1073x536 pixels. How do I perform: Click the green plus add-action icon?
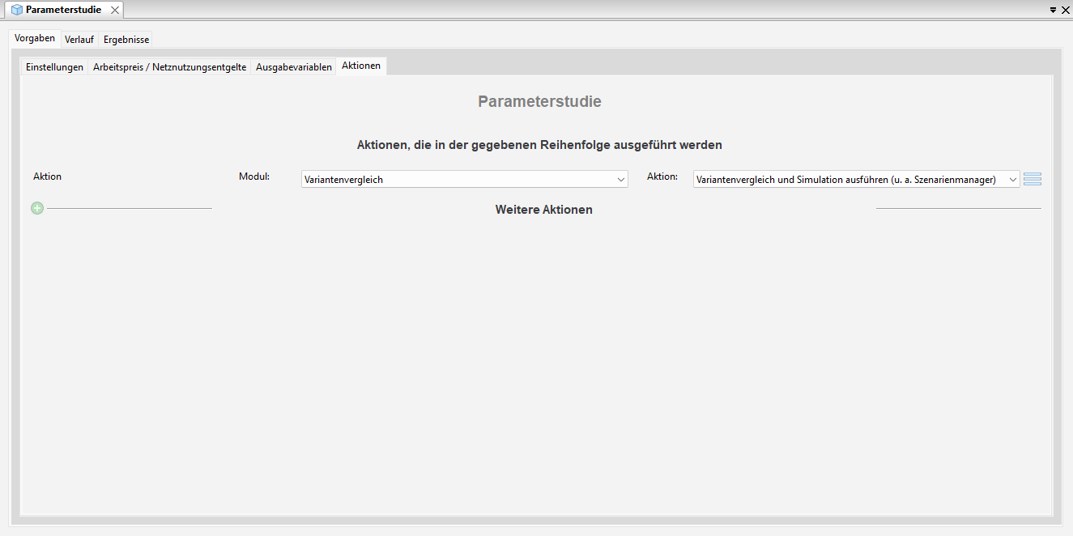[x=37, y=208]
